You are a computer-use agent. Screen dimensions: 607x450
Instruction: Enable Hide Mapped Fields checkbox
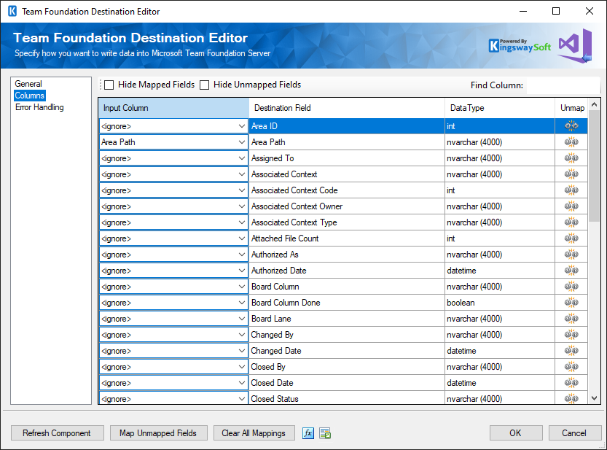(109, 85)
